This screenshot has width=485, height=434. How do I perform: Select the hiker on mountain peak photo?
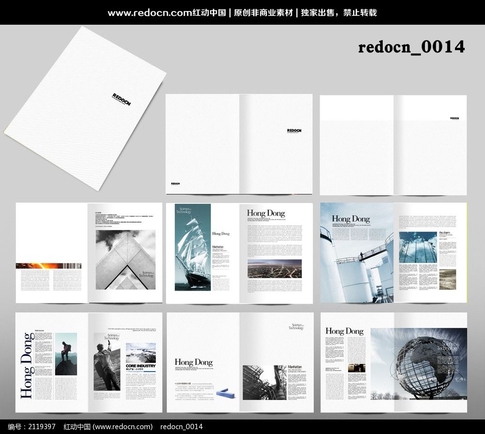(66, 354)
